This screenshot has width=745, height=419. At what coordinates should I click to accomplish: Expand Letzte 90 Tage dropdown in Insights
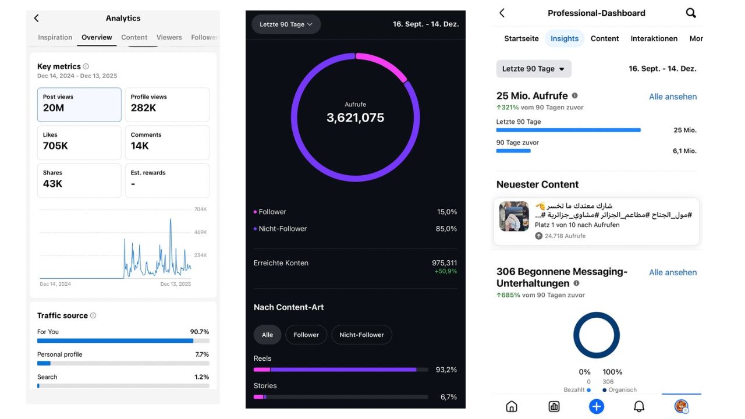pos(534,69)
